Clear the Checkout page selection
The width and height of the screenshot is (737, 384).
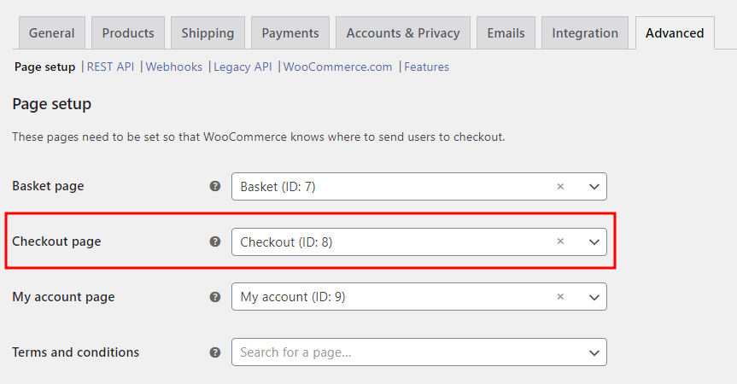click(x=560, y=241)
